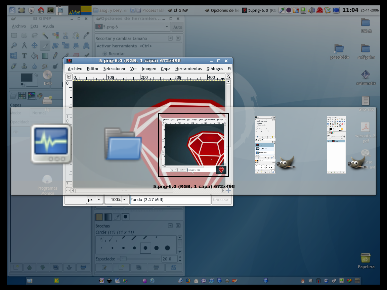The height and width of the screenshot is (290, 387).
Task: Click the refresh brushes button
Action: coord(174,267)
